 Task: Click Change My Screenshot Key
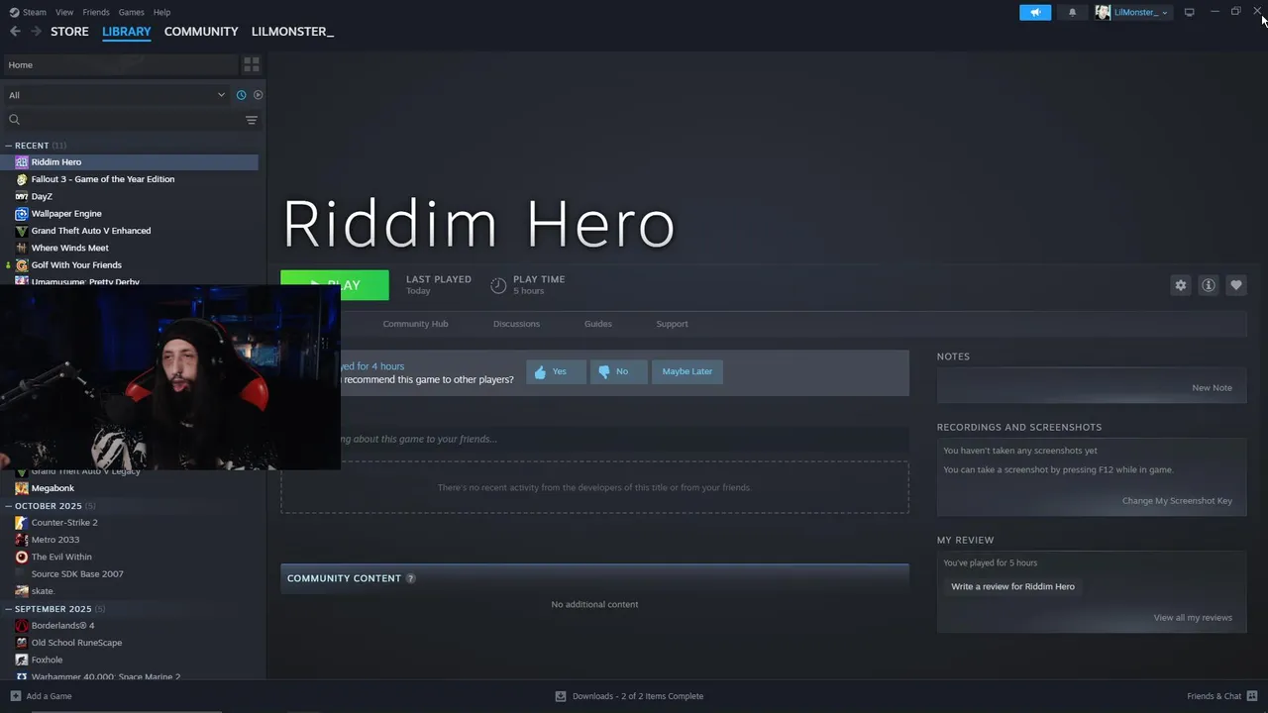click(1177, 501)
